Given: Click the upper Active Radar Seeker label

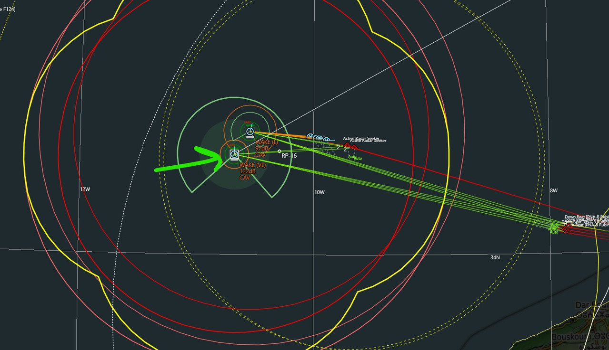Looking at the screenshot, I should pos(361,138).
